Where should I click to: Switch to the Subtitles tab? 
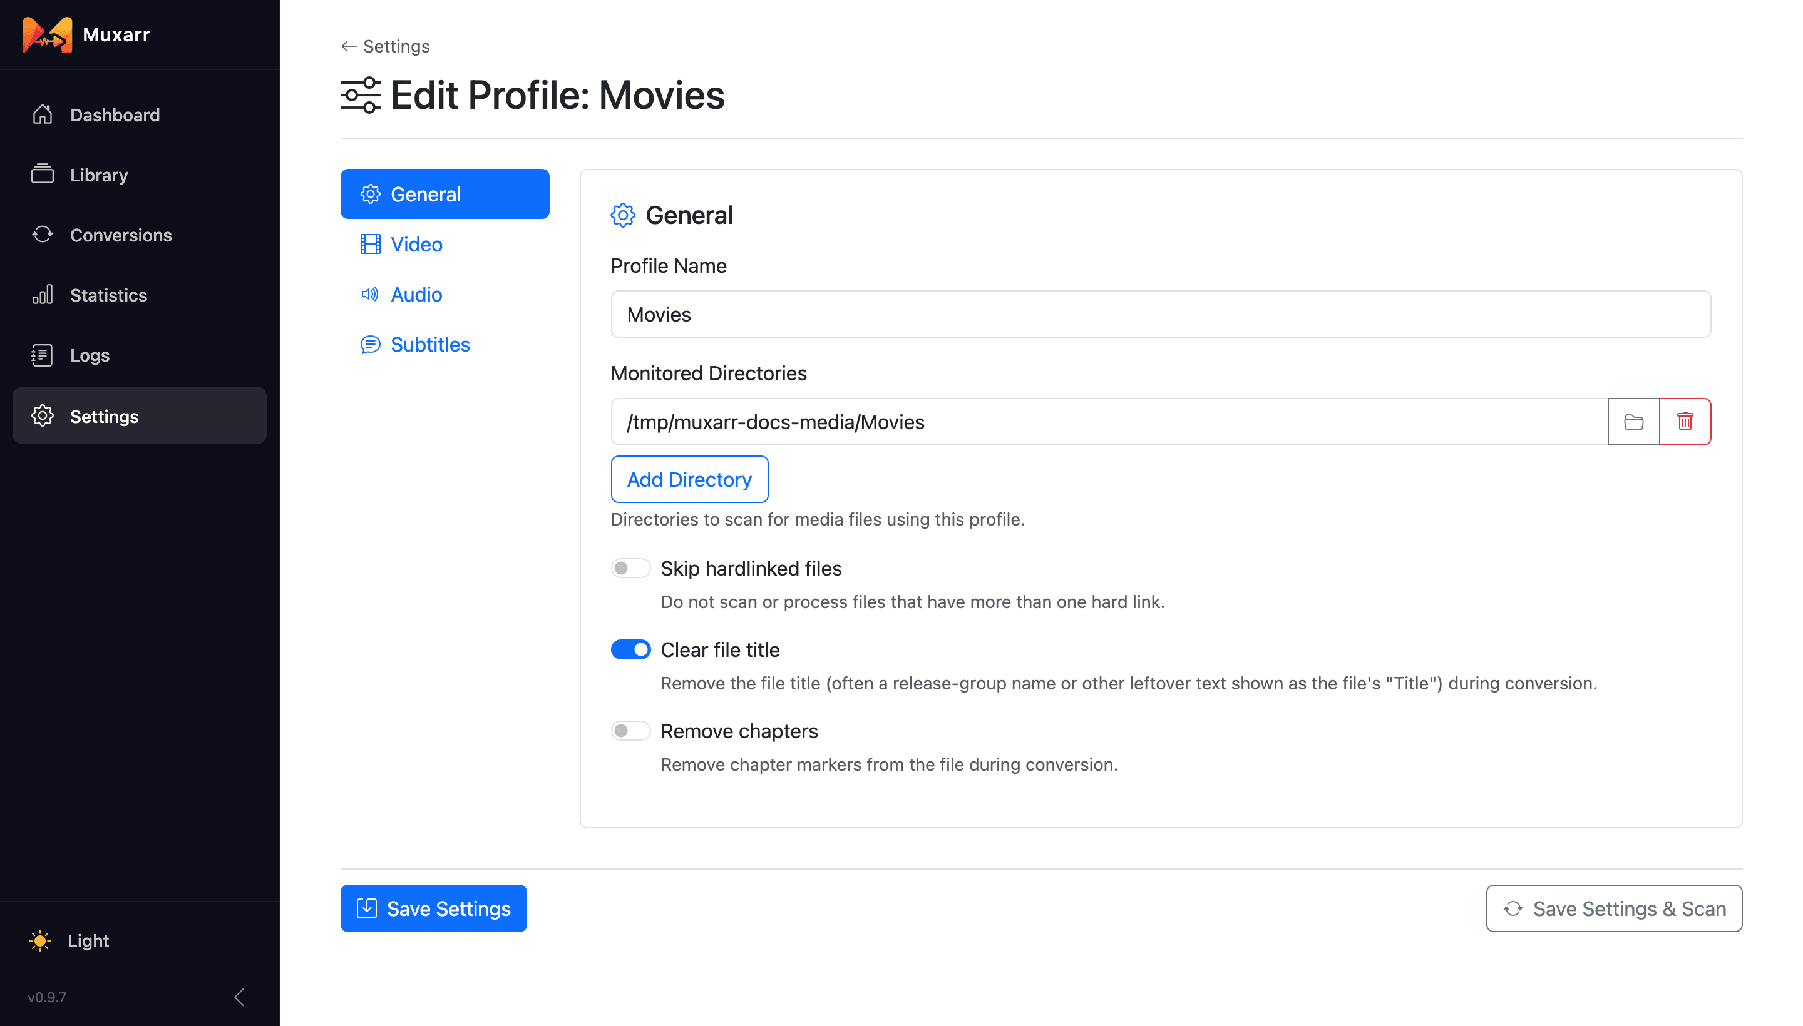[445, 345]
